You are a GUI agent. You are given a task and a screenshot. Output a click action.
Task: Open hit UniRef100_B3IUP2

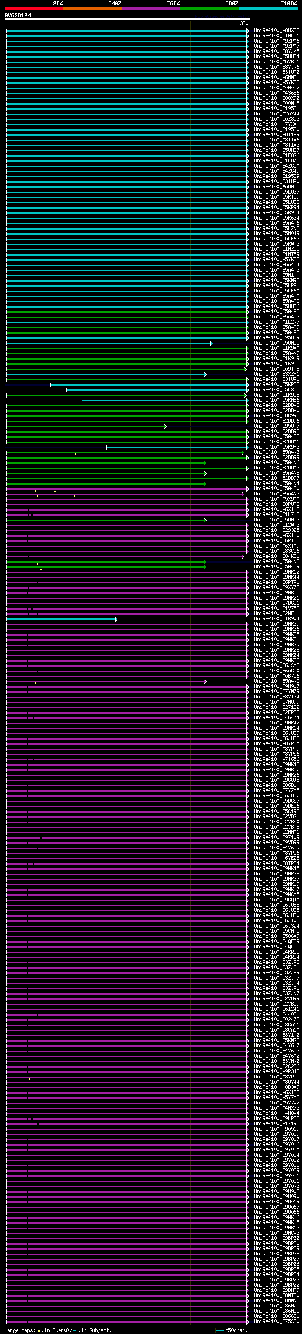[277, 72]
